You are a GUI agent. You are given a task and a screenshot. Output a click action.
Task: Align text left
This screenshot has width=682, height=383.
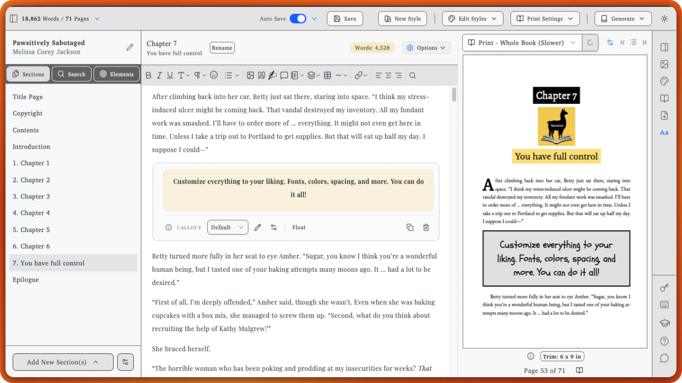[x=378, y=76]
